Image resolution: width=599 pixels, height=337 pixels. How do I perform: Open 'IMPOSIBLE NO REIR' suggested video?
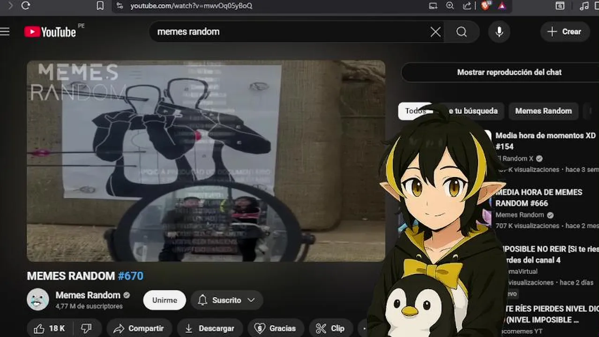[548, 254]
